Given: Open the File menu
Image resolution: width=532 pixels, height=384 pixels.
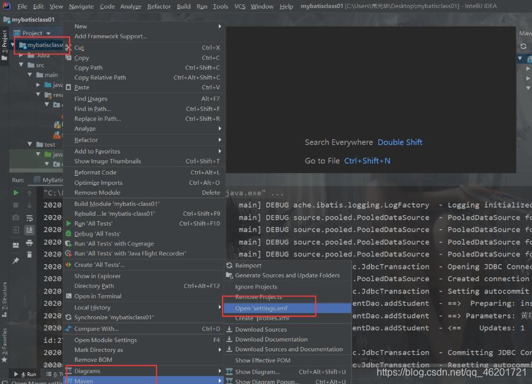Looking at the screenshot, I should coord(22,6).
